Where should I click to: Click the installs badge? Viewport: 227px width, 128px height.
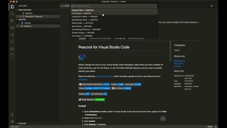[117, 84]
